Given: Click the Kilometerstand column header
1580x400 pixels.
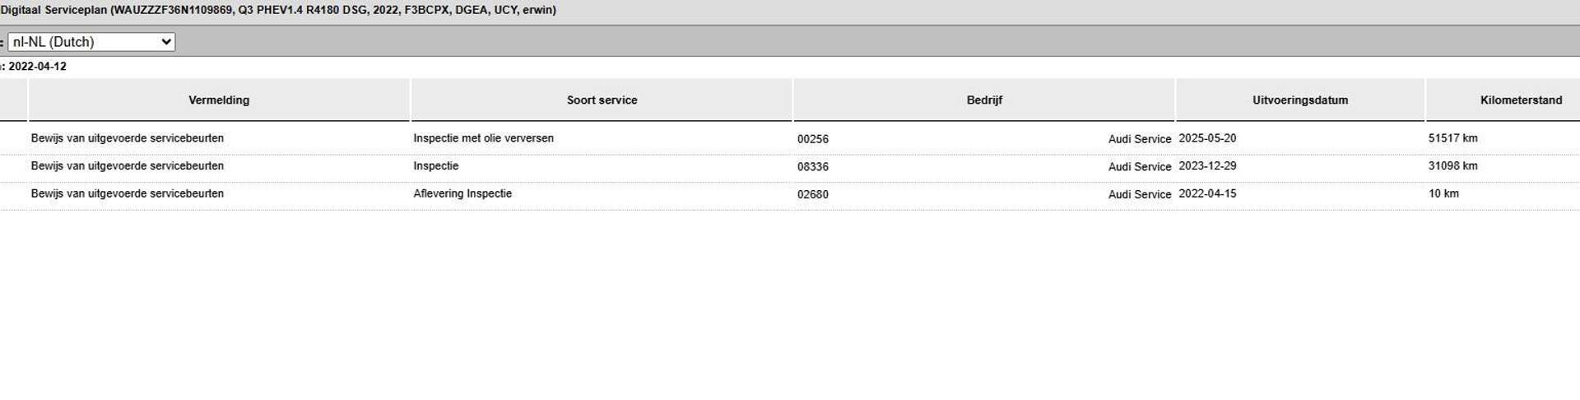Looking at the screenshot, I should [x=1521, y=100].
